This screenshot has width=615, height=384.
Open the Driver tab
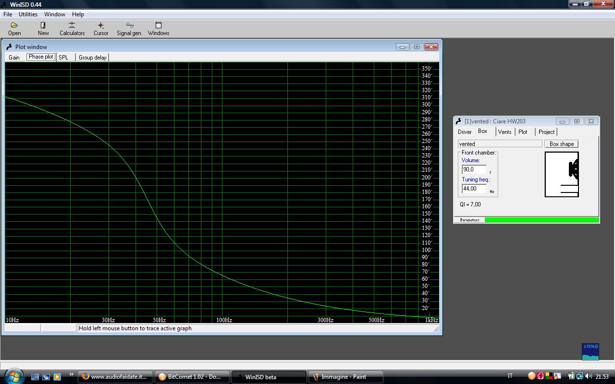coord(465,132)
